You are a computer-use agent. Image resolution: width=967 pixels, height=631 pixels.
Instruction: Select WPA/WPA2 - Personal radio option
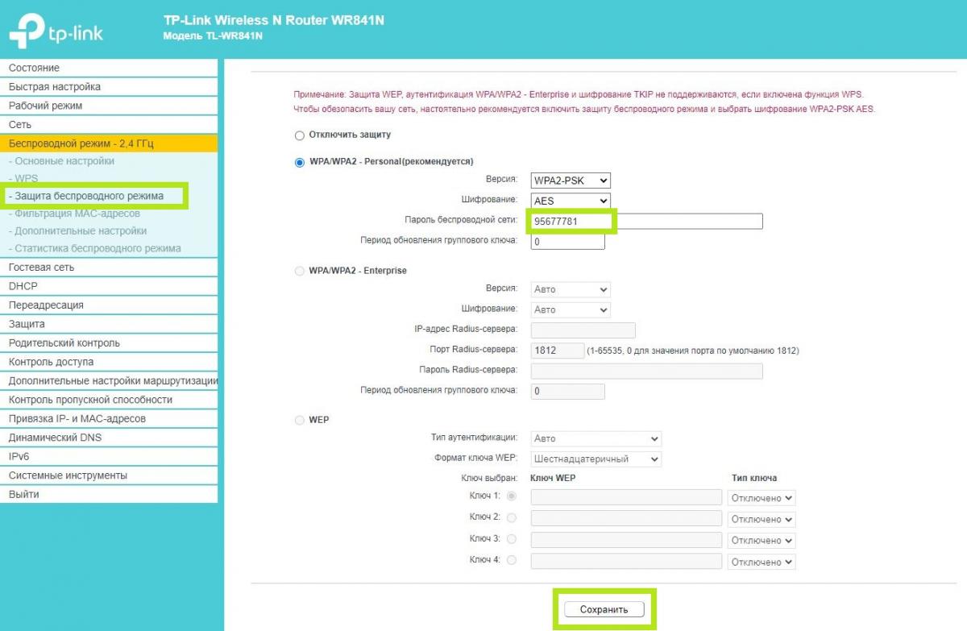(300, 162)
